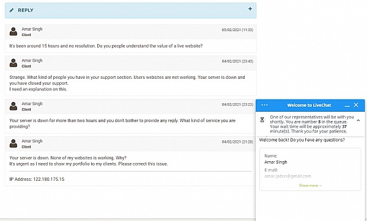This screenshot has height=221, width=367.
Task: Click the amar.jadon@gmail.com email field
Action: click(x=287, y=176)
